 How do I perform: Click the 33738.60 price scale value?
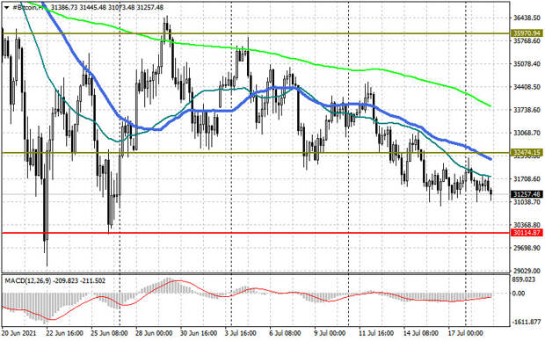click(527, 110)
